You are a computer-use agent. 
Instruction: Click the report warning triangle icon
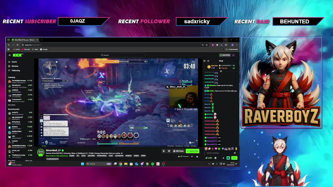click(x=197, y=156)
